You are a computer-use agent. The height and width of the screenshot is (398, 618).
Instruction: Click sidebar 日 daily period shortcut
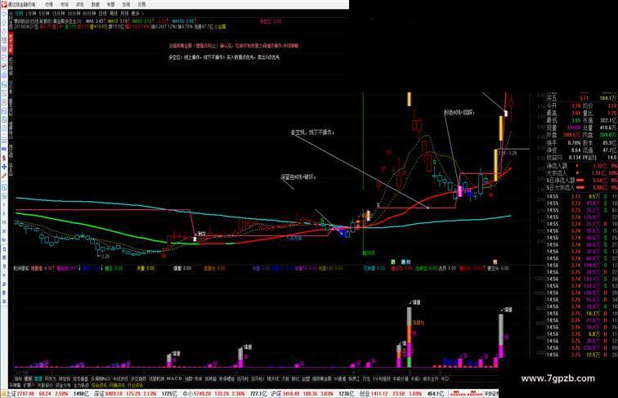click(x=4, y=249)
